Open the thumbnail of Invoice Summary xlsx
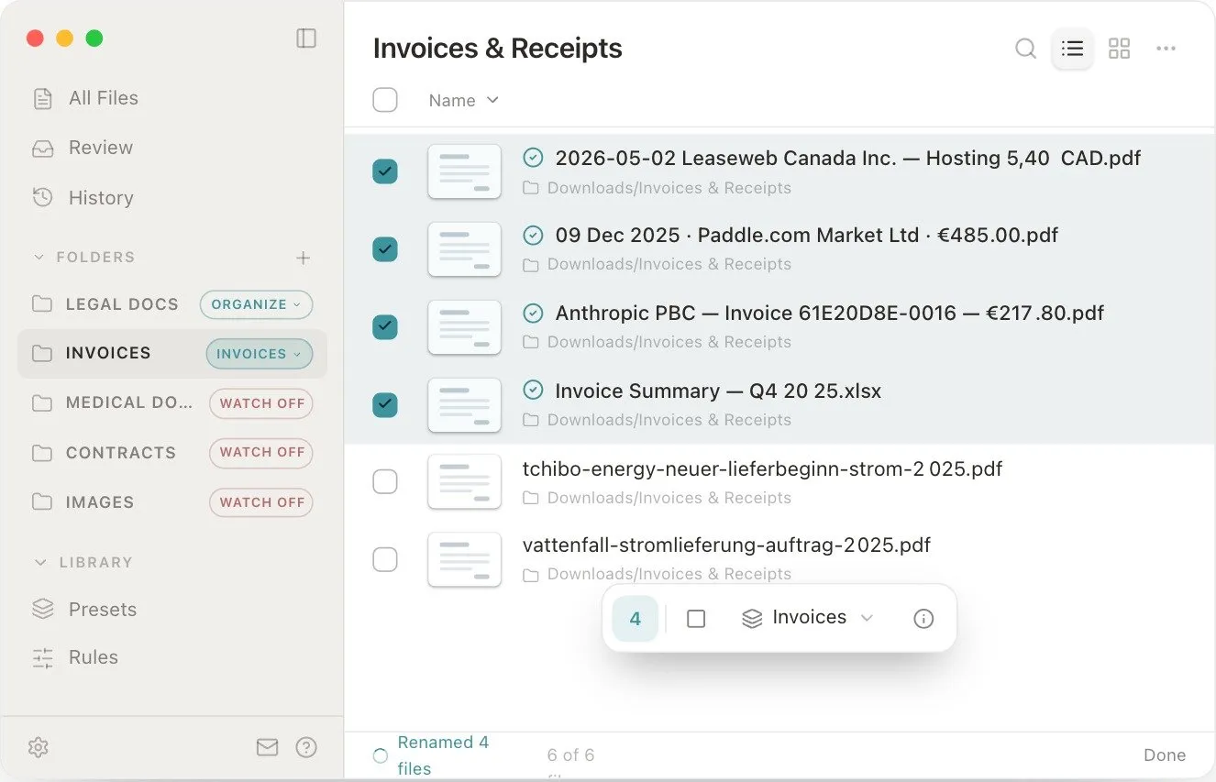This screenshot has width=1216, height=782. [x=465, y=404]
